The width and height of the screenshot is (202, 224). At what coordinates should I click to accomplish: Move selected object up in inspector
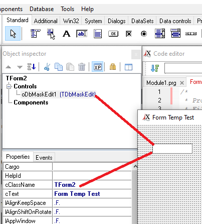[x=8, y=67]
